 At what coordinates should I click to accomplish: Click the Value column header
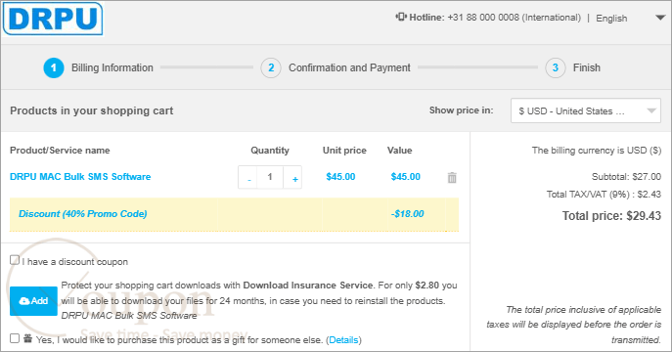[x=400, y=151]
